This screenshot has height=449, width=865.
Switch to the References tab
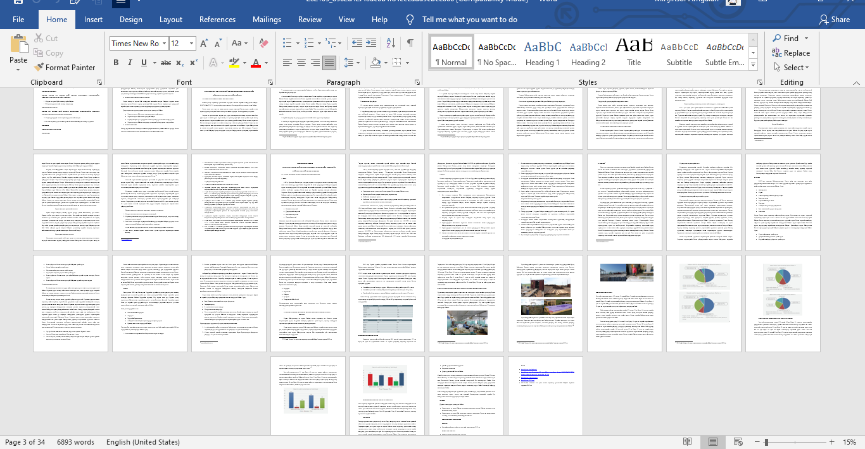coord(217,20)
